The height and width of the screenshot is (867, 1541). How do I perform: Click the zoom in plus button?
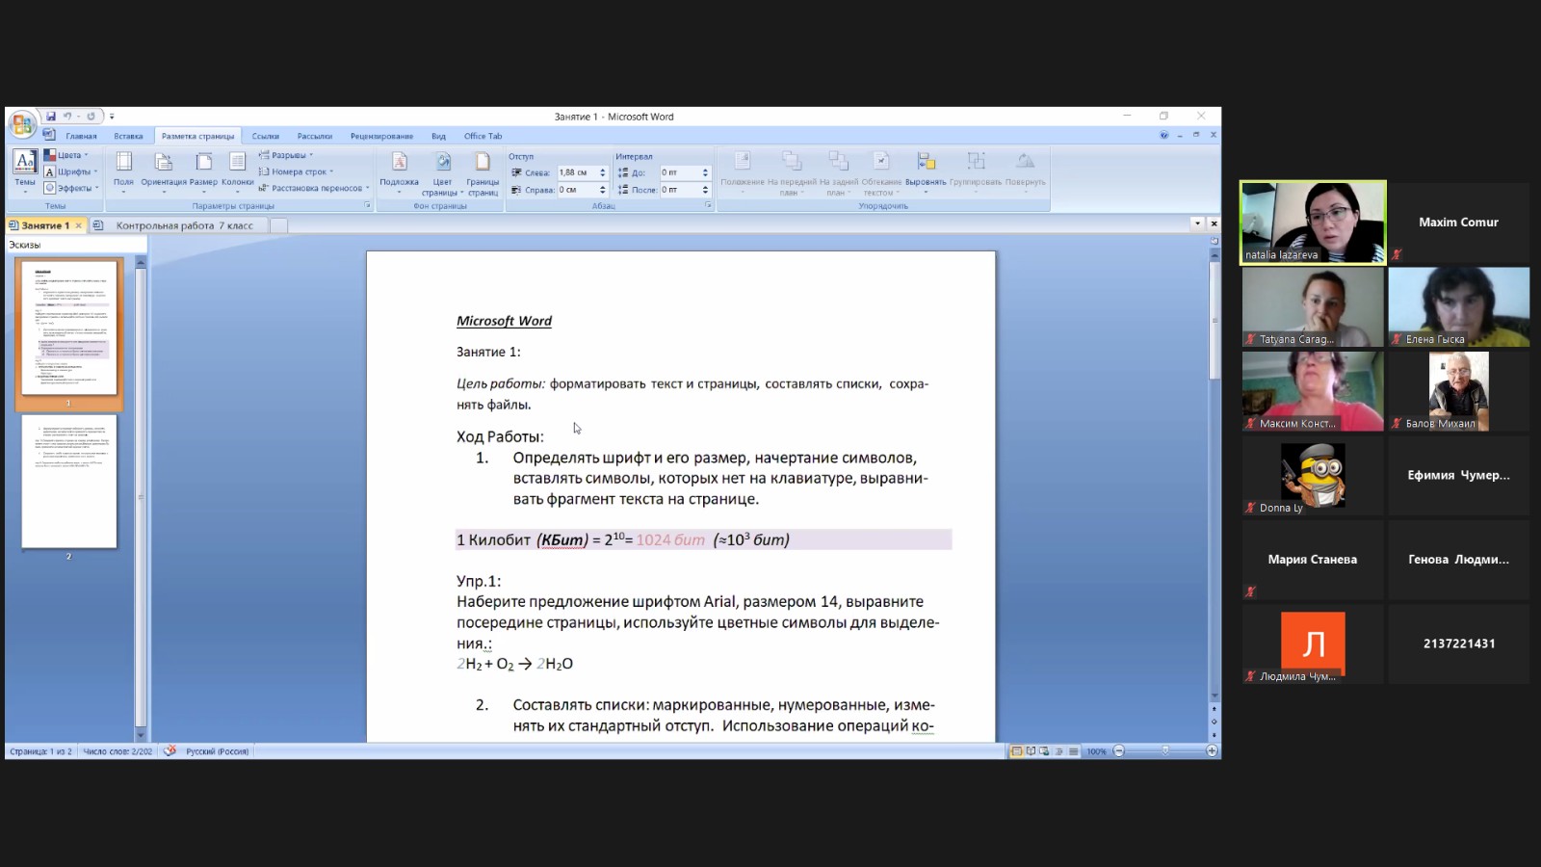(1212, 751)
